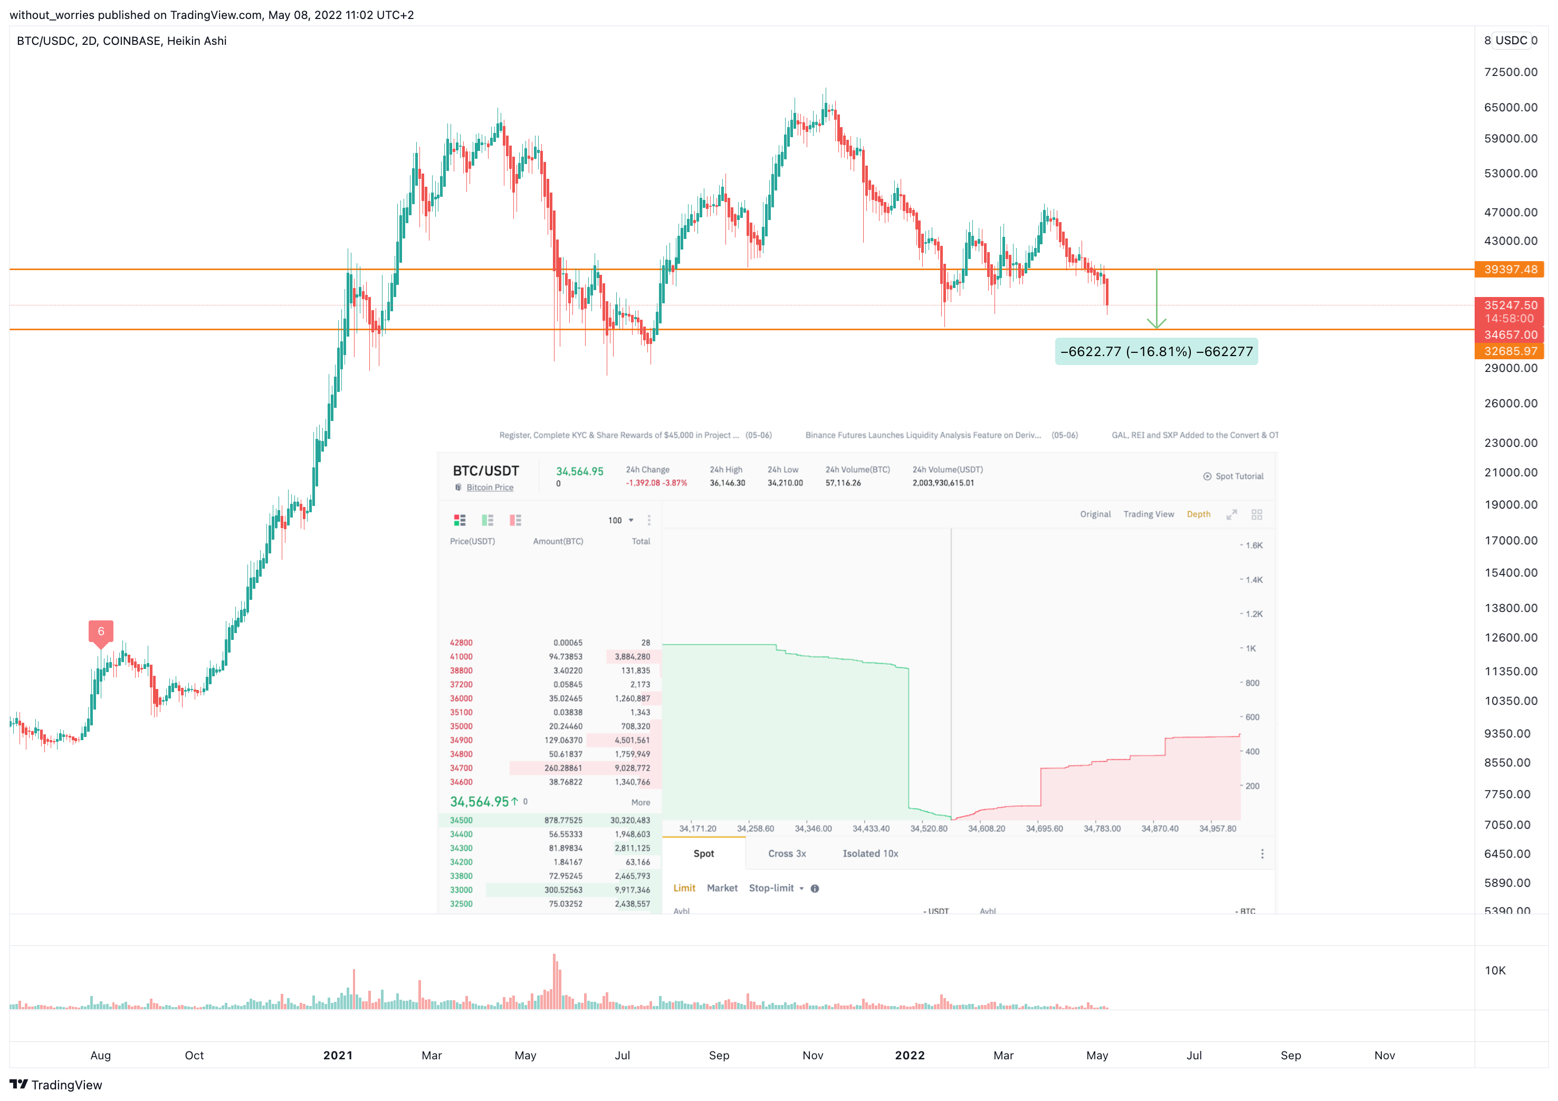Click the TradingView logo at bottom left

point(55,1085)
